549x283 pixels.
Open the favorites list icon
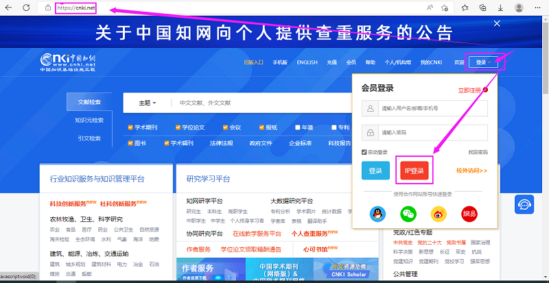[x=465, y=8]
